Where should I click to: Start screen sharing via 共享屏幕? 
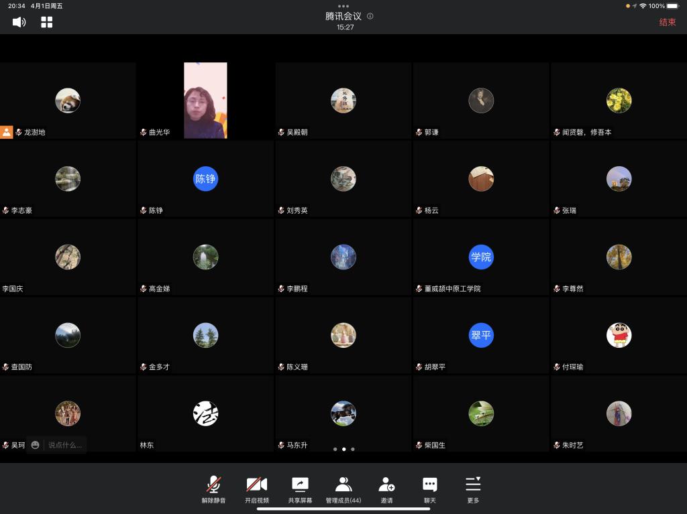coord(300,489)
